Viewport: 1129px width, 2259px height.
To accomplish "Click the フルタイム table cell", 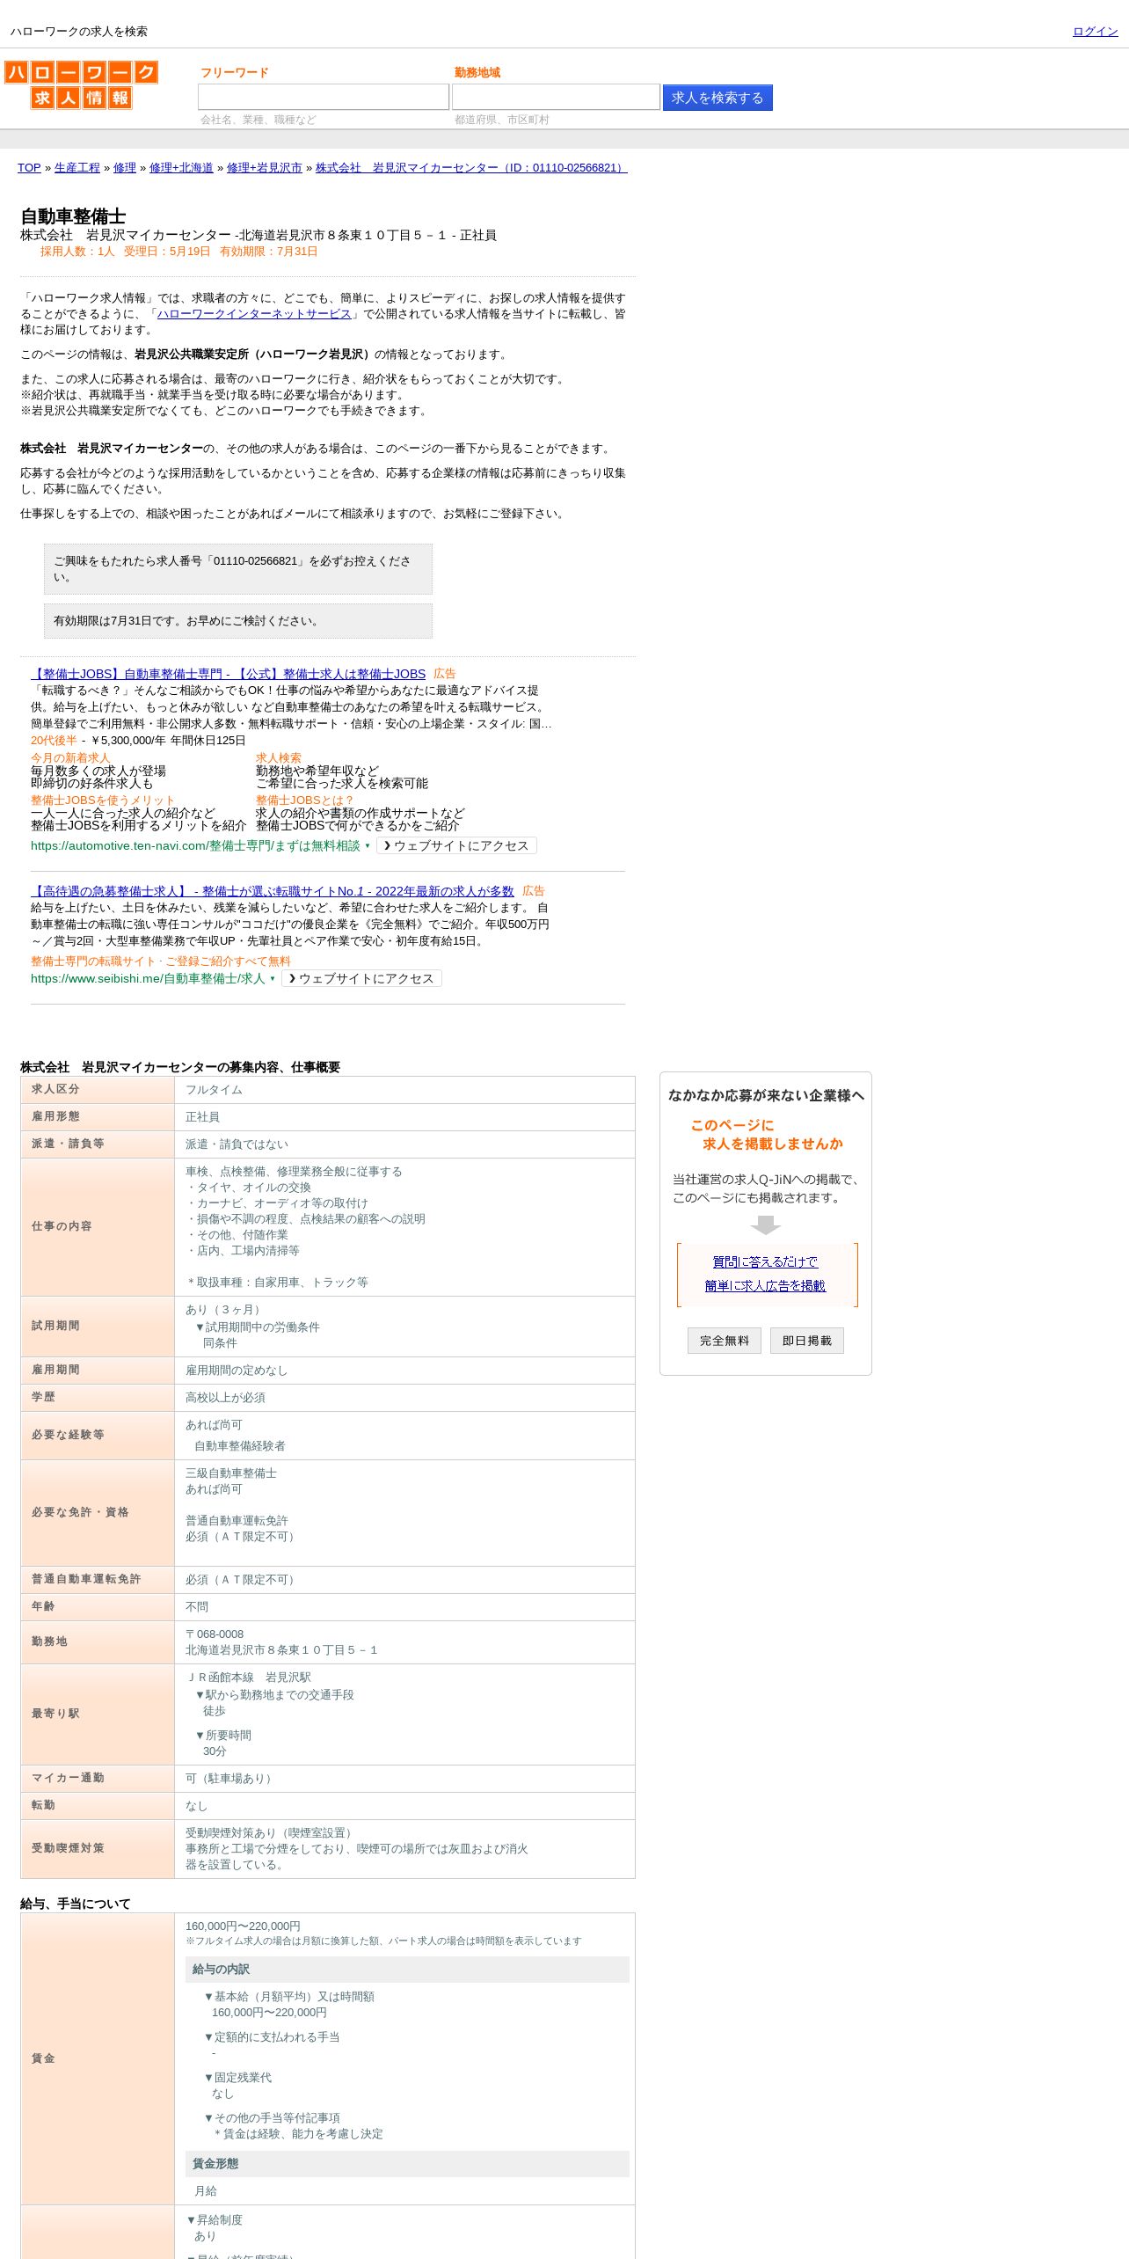I will [x=404, y=1090].
